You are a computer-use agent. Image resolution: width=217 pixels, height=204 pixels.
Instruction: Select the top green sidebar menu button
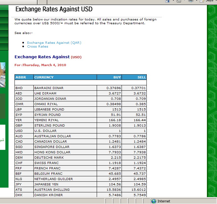click(4, 14)
